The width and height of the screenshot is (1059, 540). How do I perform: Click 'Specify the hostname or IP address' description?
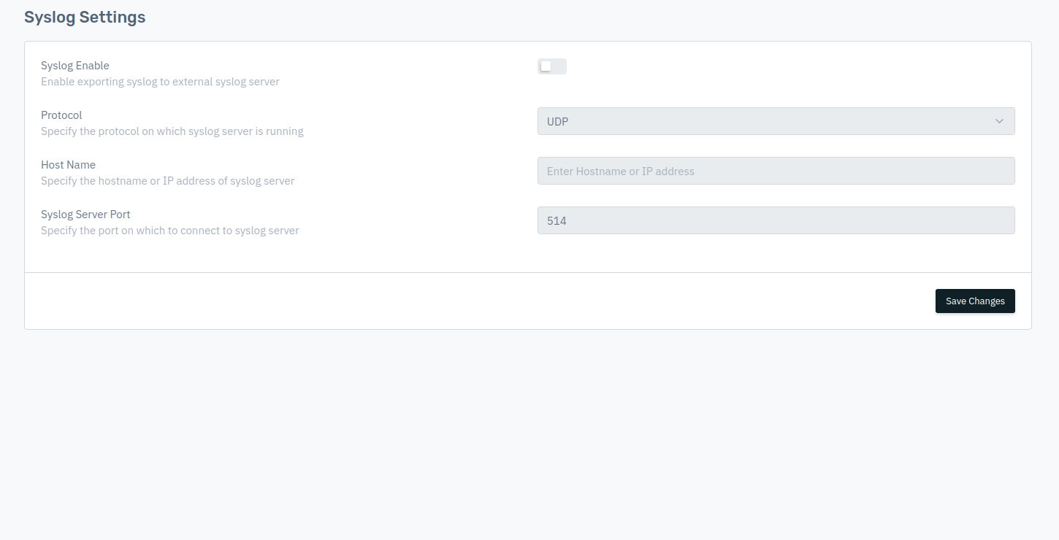[x=168, y=181]
